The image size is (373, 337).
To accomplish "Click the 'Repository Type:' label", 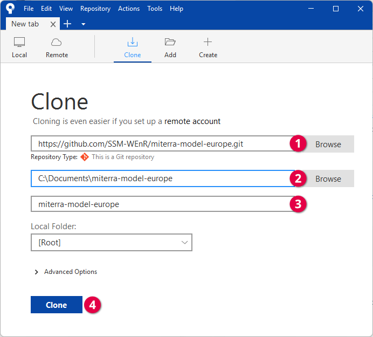I will pyautogui.click(x=54, y=157).
